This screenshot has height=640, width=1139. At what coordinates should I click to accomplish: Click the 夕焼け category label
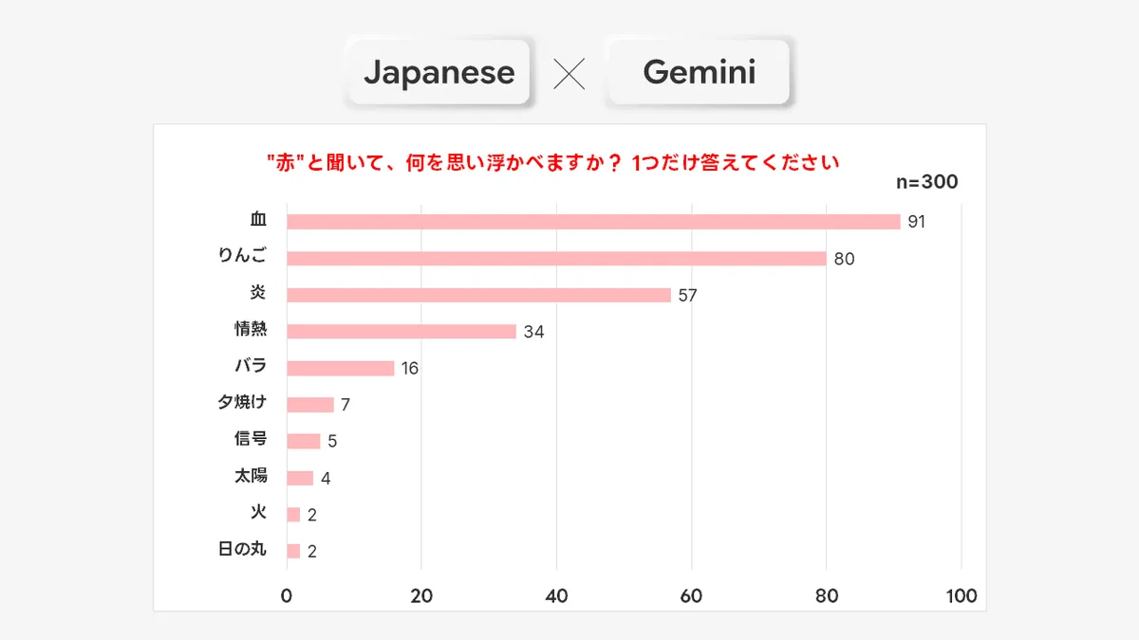click(242, 402)
